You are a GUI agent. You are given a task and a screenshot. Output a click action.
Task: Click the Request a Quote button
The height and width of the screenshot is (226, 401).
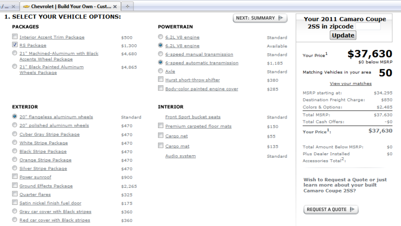pyautogui.click(x=331, y=209)
